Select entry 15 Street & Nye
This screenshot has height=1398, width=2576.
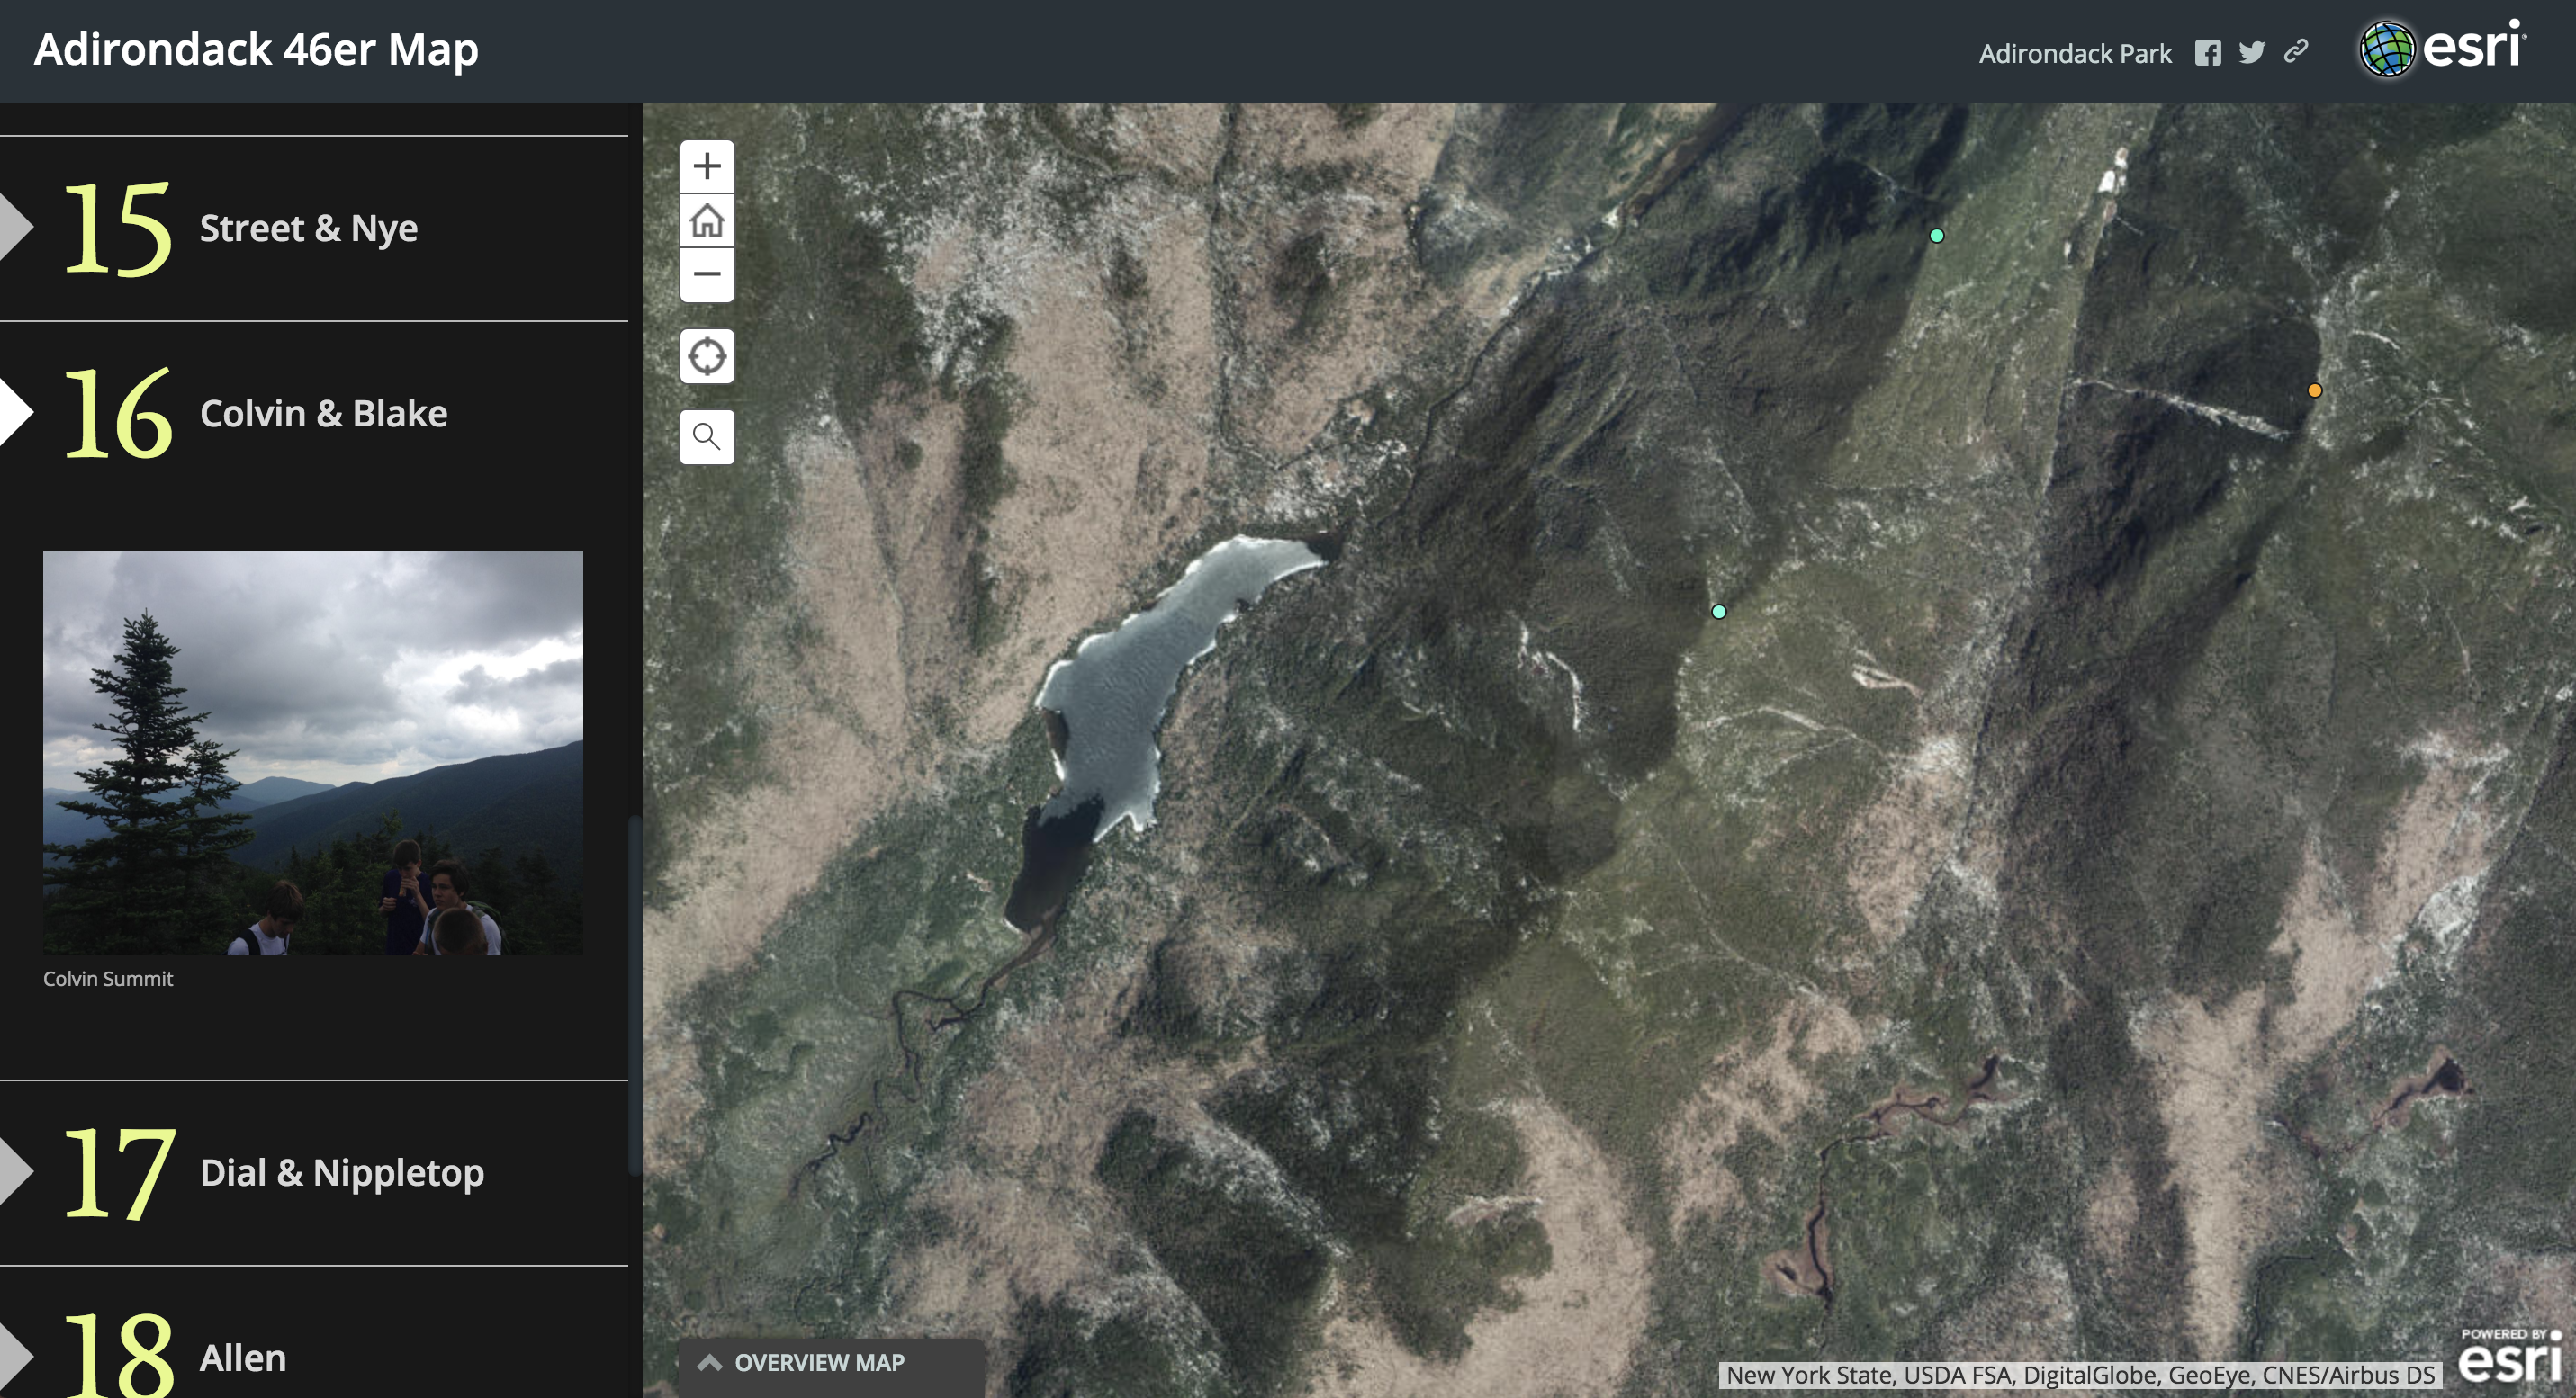(x=308, y=228)
